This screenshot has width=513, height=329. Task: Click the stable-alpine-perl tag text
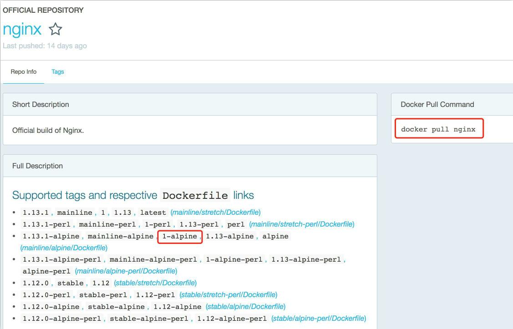click(x=149, y=319)
